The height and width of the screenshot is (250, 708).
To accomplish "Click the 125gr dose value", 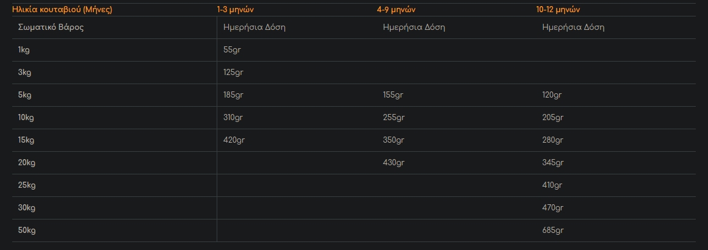I will point(234,73).
